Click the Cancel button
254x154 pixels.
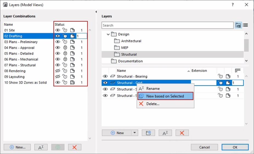point(204,147)
